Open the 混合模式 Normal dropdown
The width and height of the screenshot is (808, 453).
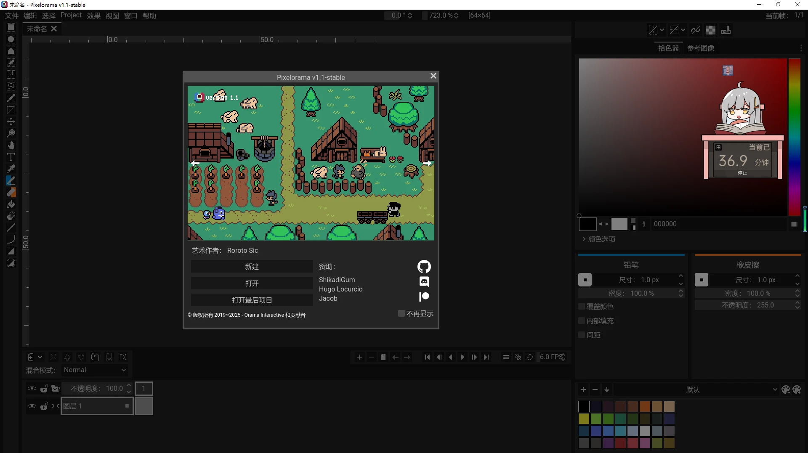point(95,370)
